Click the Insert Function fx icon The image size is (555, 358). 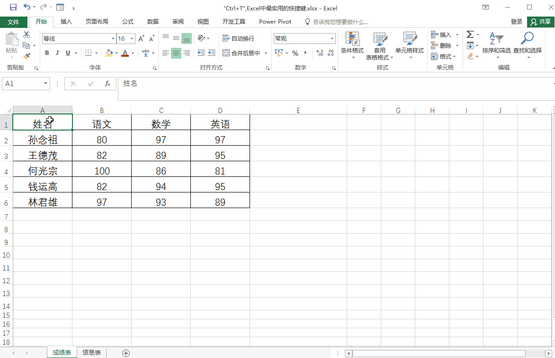[107, 84]
